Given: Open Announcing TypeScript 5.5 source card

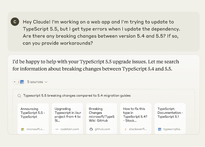Looking at the screenshot, I should click(x=33, y=118).
